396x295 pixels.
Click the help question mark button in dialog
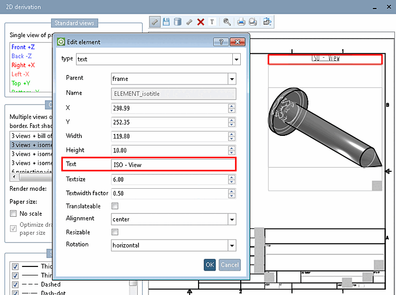tap(221, 42)
